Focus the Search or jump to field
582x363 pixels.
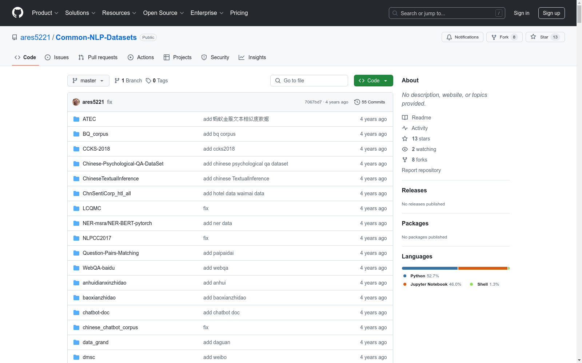[x=447, y=13]
